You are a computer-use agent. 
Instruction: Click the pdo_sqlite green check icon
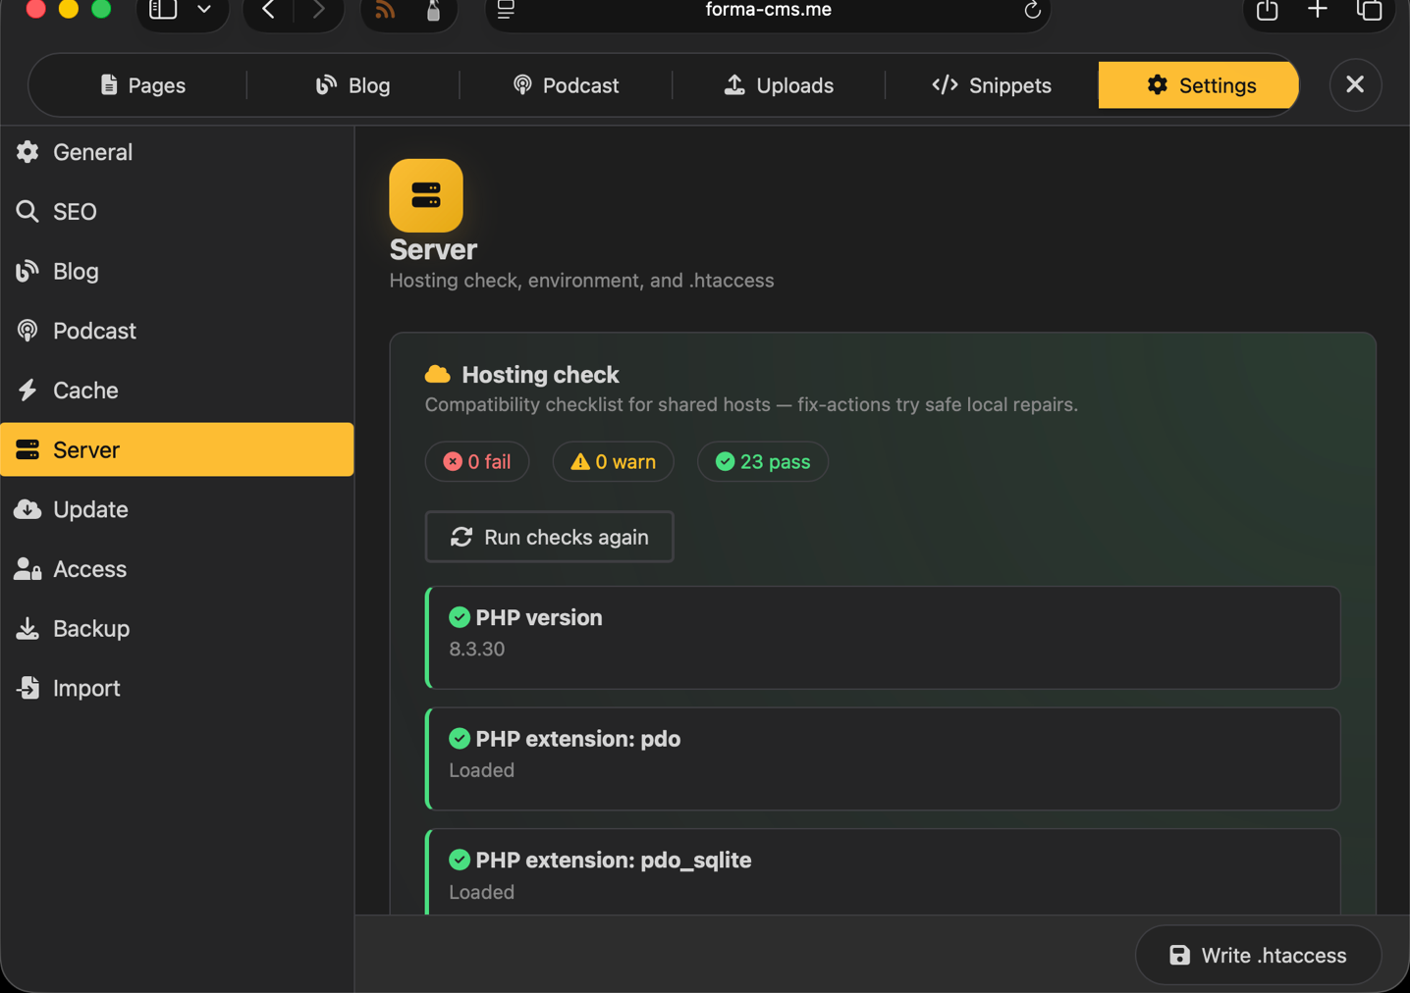tap(460, 860)
